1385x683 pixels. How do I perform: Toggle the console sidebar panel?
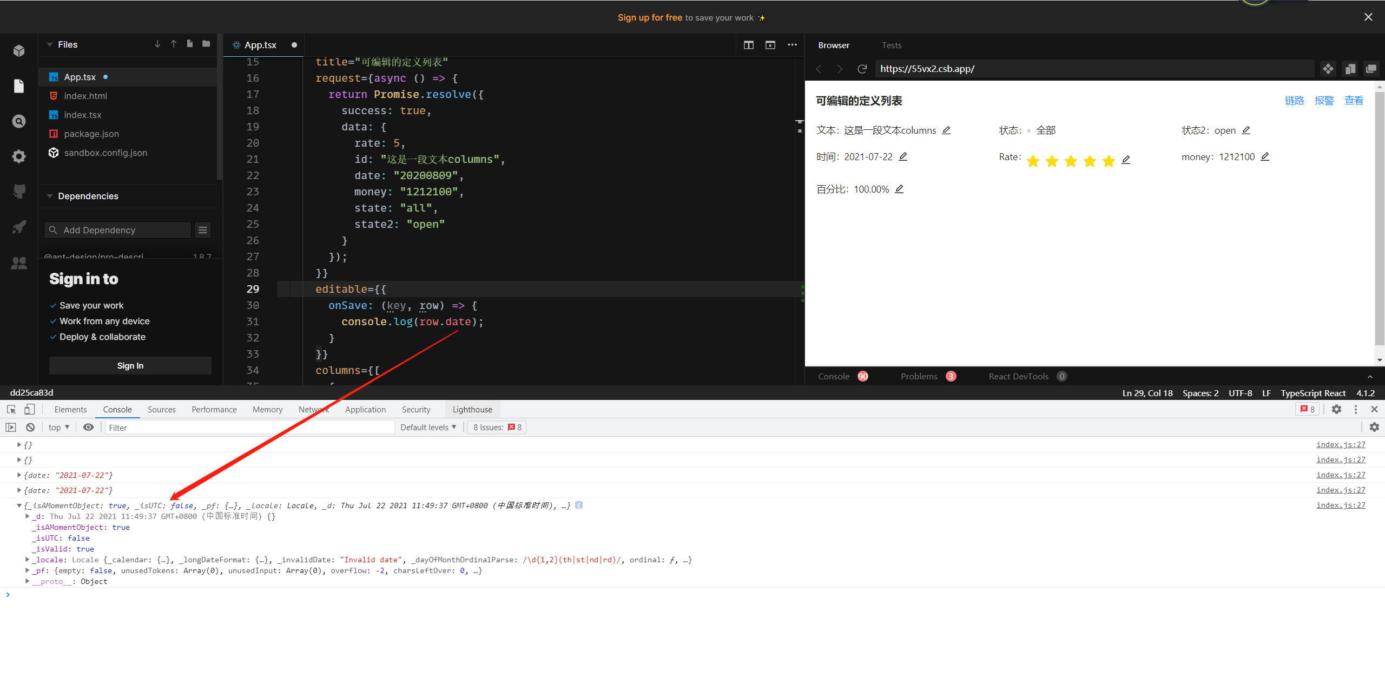[x=11, y=427]
